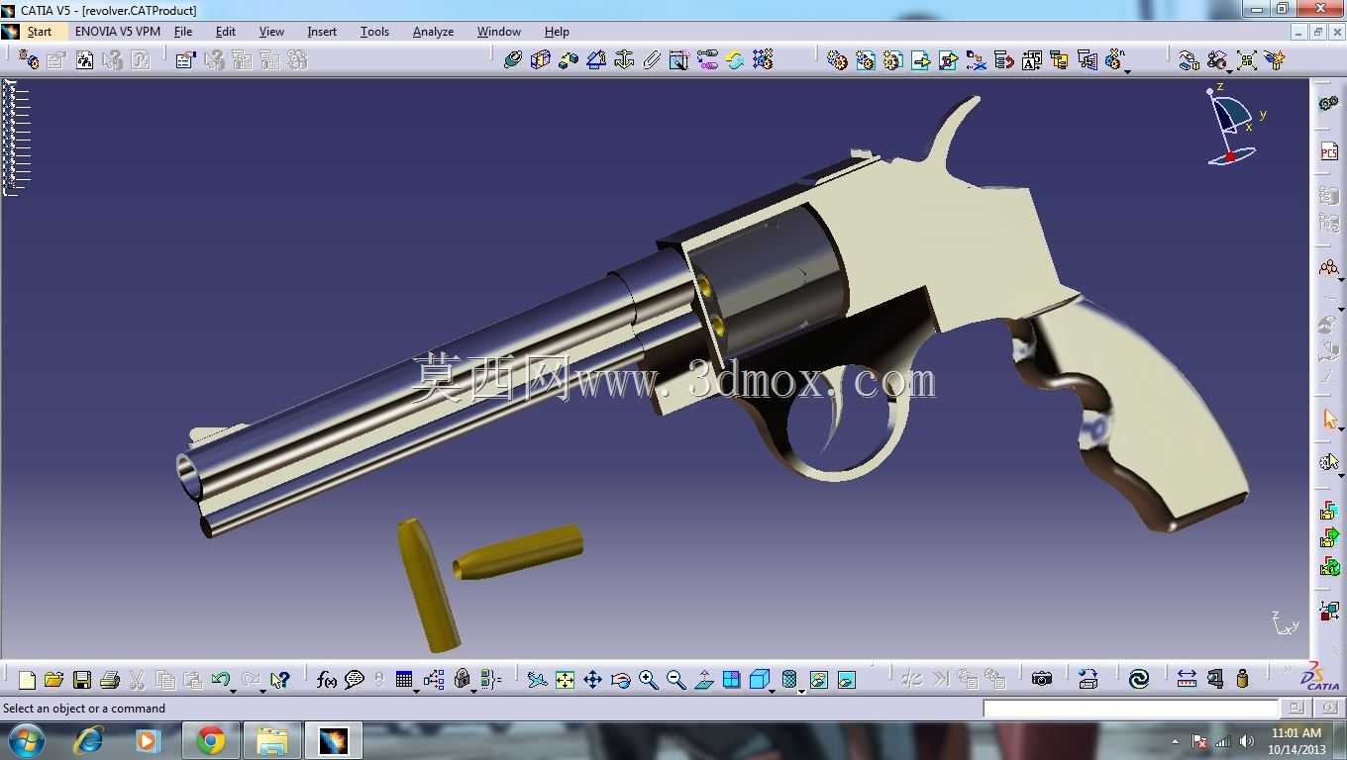Click the Select arrow tool on right toolbar
This screenshot has height=760, width=1347.
[x=1329, y=419]
